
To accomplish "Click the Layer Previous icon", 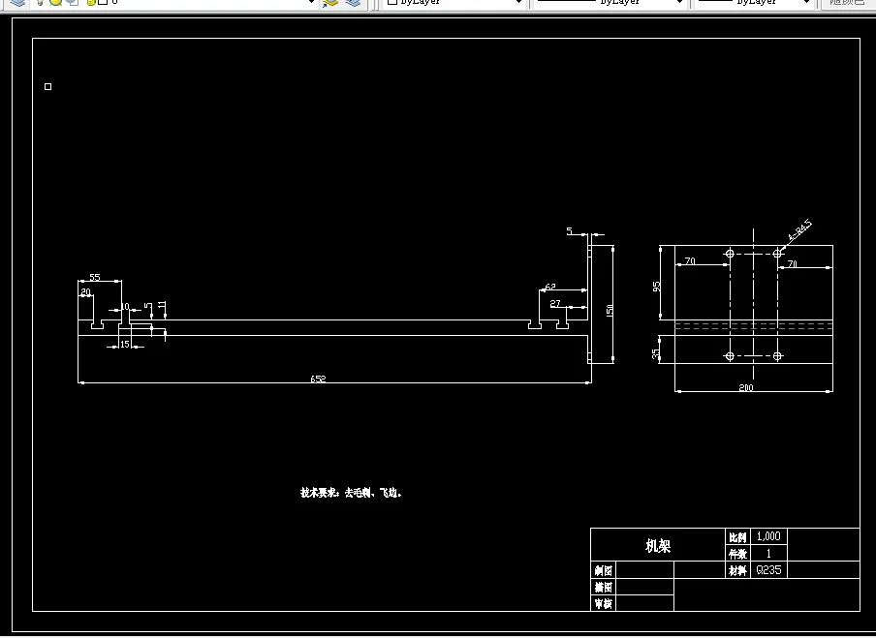I will coord(353,3).
